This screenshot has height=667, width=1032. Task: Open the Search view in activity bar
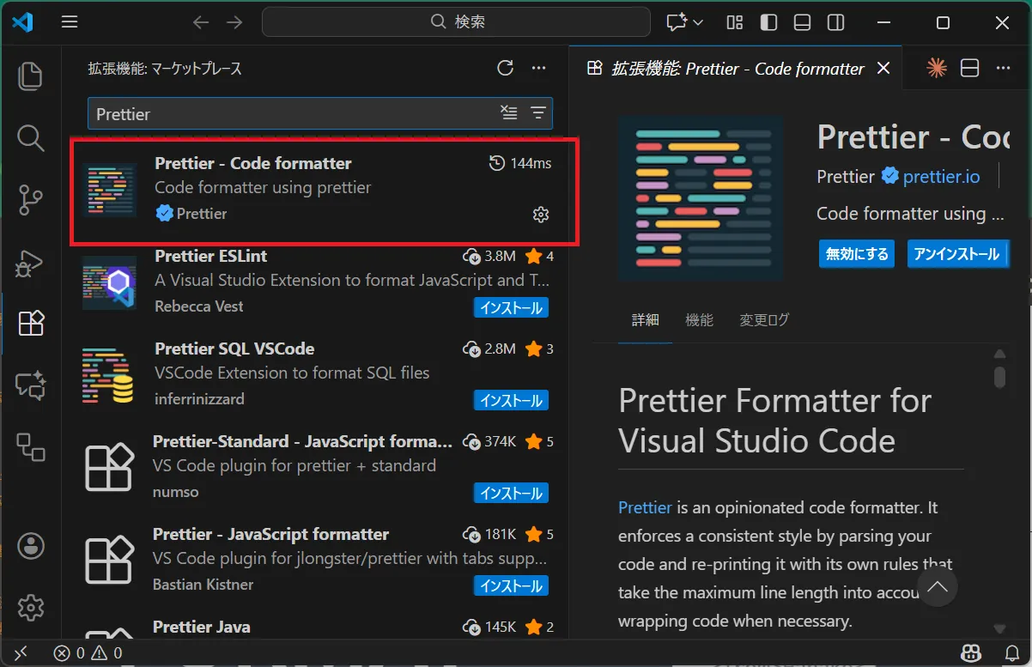pyautogui.click(x=31, y=137)
